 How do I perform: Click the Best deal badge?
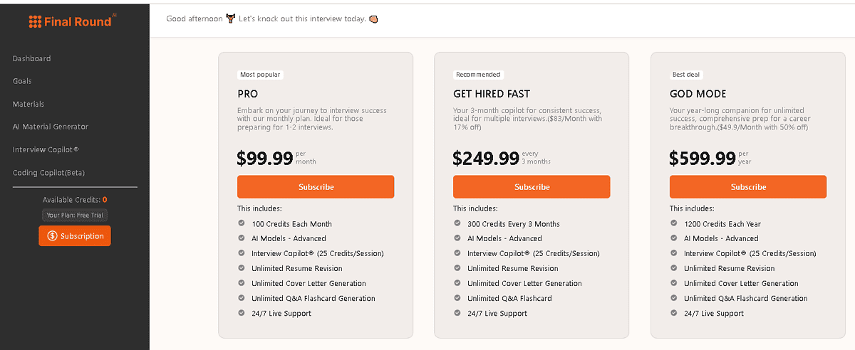tap(687, 75)
